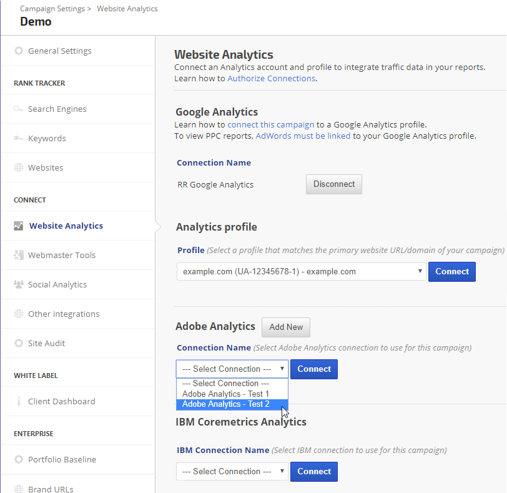Select Adobe Analytics - Test 2 option
Image resolution: width=507 pixels, height=493 pixels.
(226, 404)
